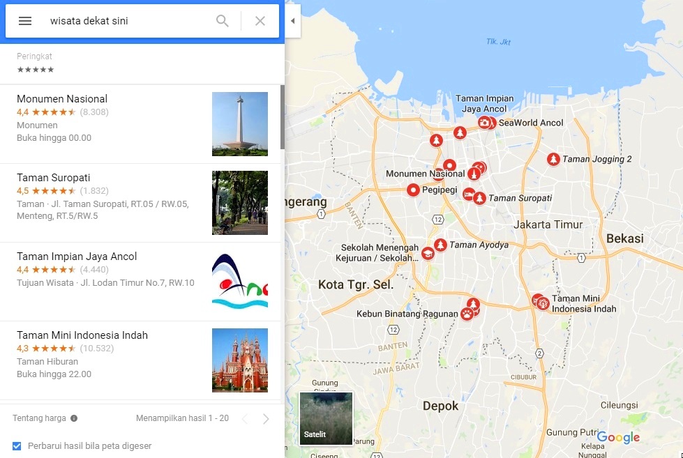Open the Taman Impian Jaya Ancol result
Viewport: 683px width, 458px height.
(x=140, y=282)
